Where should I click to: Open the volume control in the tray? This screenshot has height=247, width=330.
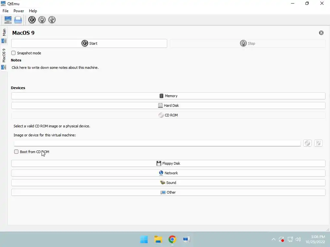(298, 239)
